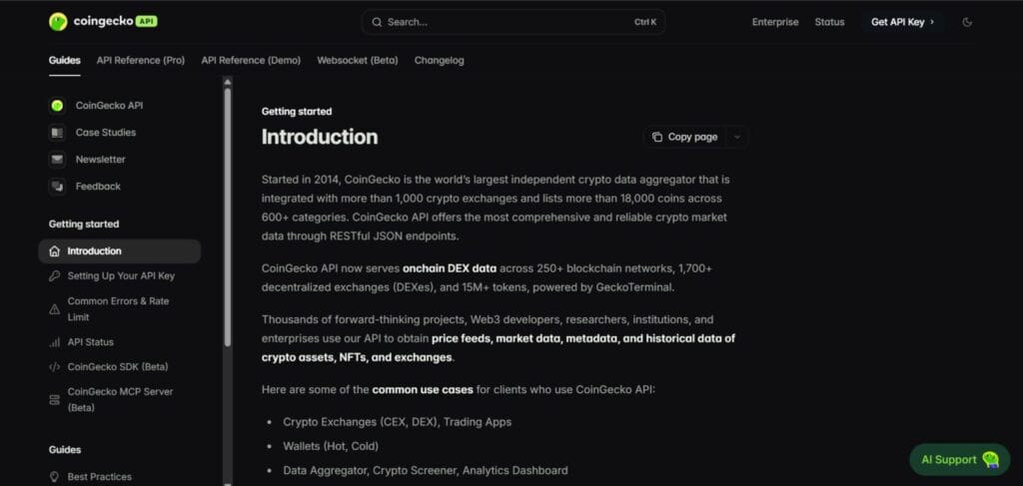Open the Websocket (Beta) tab
Image resolution: width=1023 pixels, height=486 pixels.
coord(358,60)
